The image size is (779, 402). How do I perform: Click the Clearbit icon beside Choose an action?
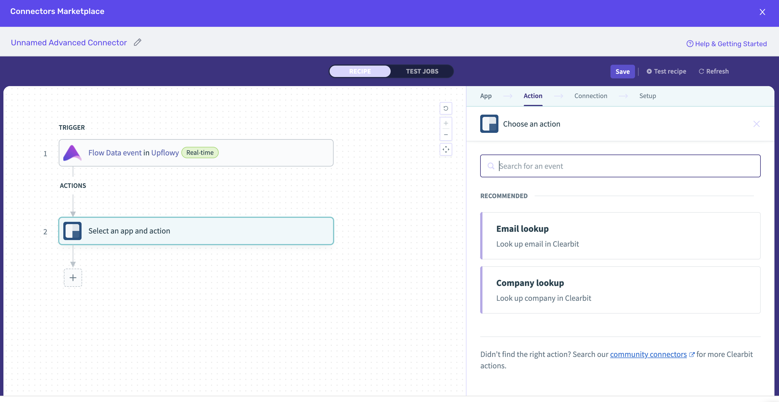click(489, 124)
